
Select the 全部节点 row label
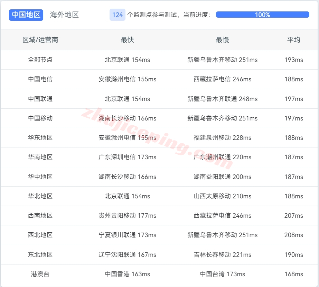[x=40, y=60]
